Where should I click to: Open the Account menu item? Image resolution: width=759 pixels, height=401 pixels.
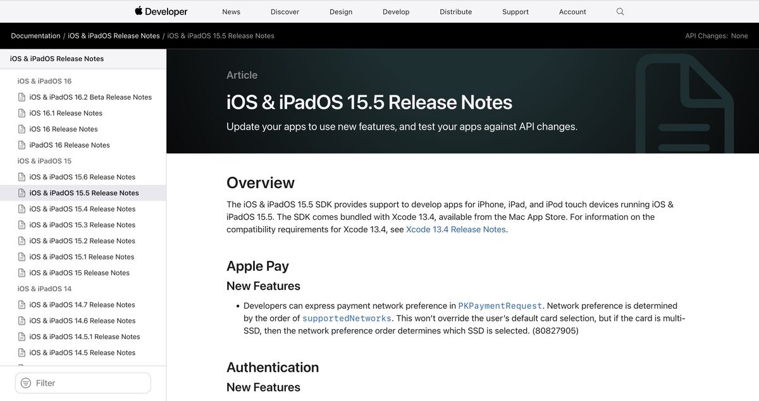pos(572,12)
